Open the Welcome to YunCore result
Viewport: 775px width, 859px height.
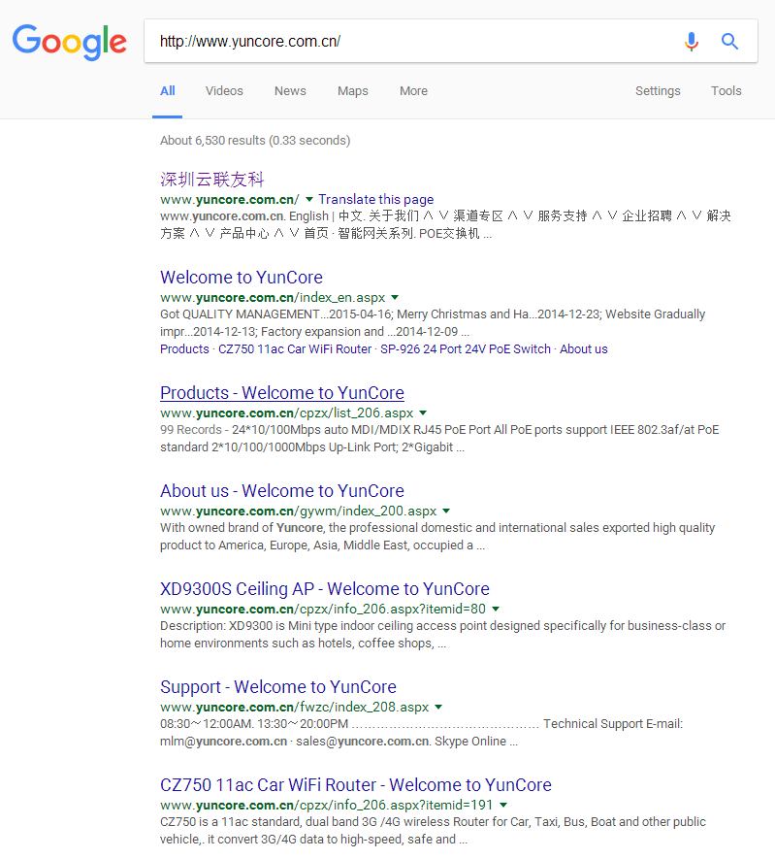[x=242, y=278]
